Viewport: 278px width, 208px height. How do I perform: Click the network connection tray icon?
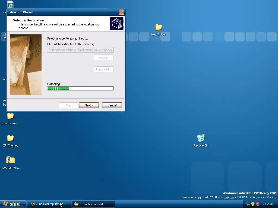[248, 204]
